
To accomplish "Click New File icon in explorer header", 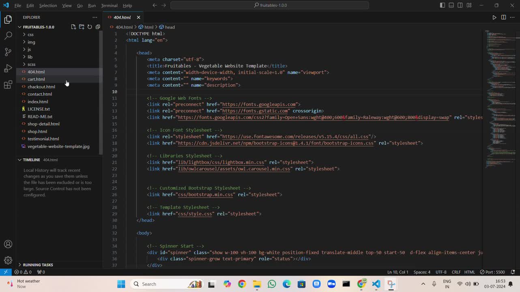I will 73,27.
